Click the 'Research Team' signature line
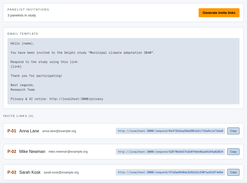Image resolution: width=247 pixels, height=183 pixels. point(23,90)
